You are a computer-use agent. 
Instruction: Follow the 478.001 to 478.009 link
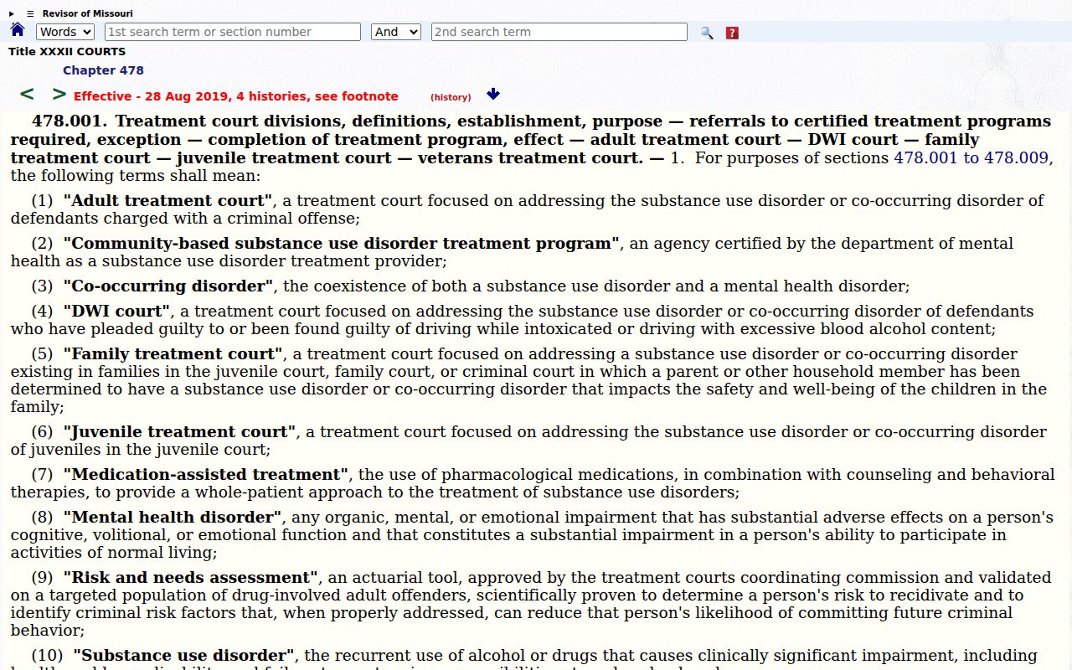tap(971, 157)
